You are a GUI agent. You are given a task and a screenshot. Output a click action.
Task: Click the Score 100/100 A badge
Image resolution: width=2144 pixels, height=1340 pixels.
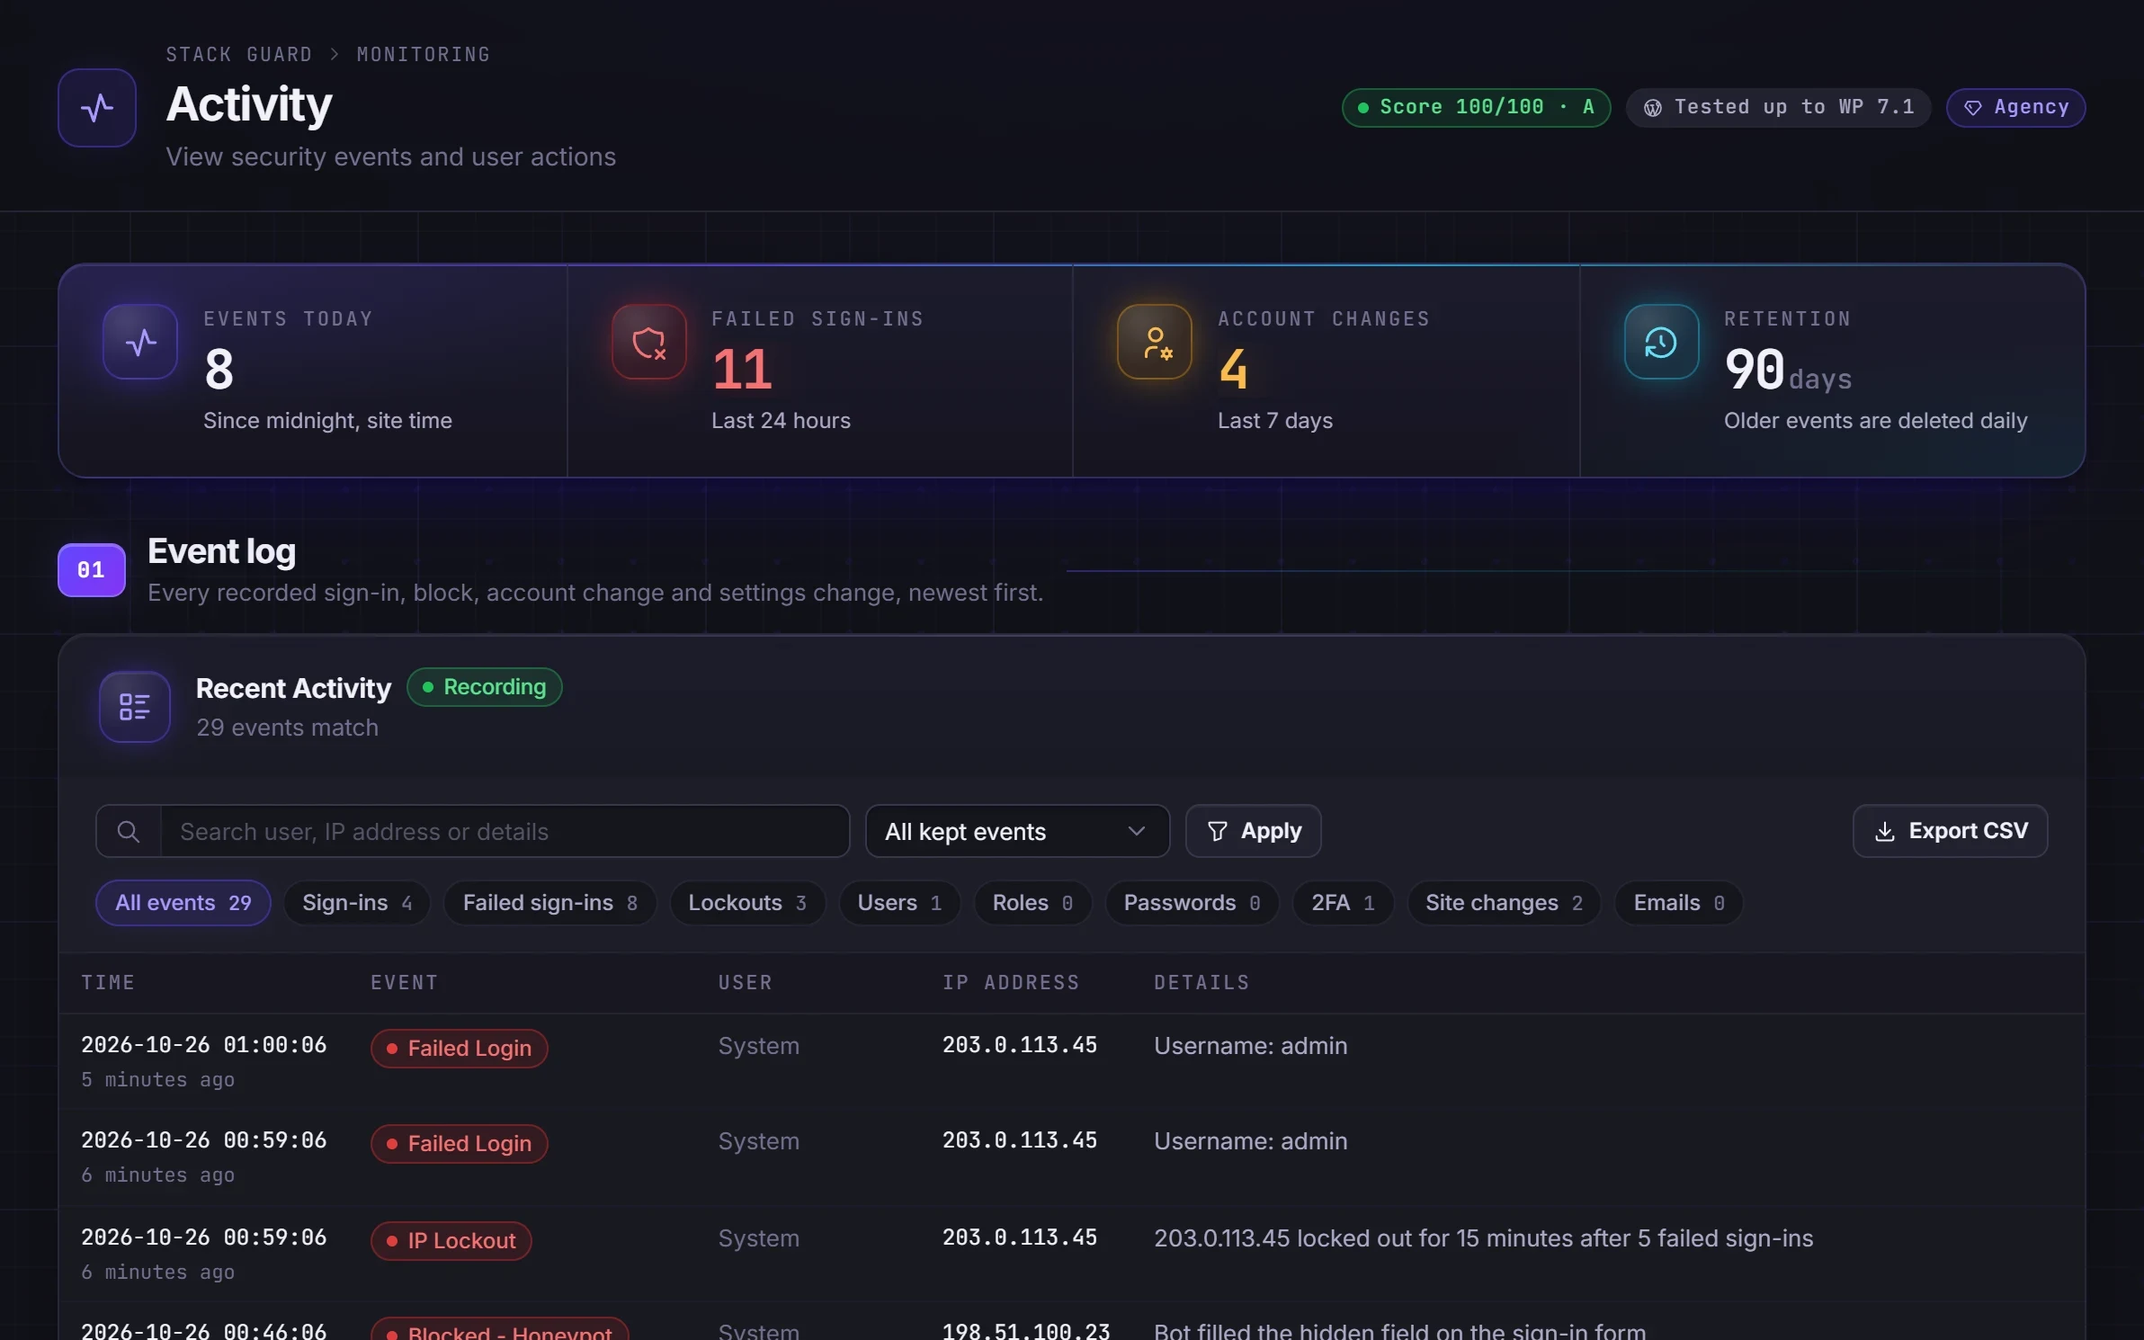1476,108
